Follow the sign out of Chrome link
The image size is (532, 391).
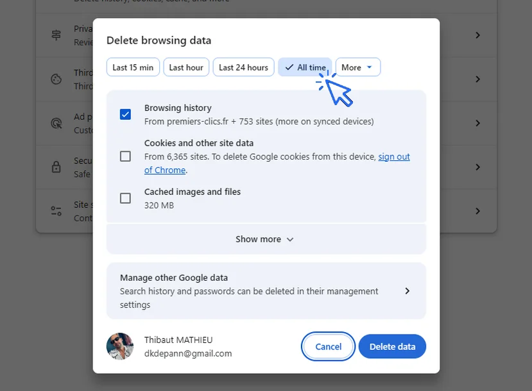coord(393,157)
